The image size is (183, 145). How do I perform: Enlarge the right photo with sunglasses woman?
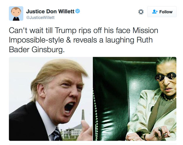(x=134, y=99)
